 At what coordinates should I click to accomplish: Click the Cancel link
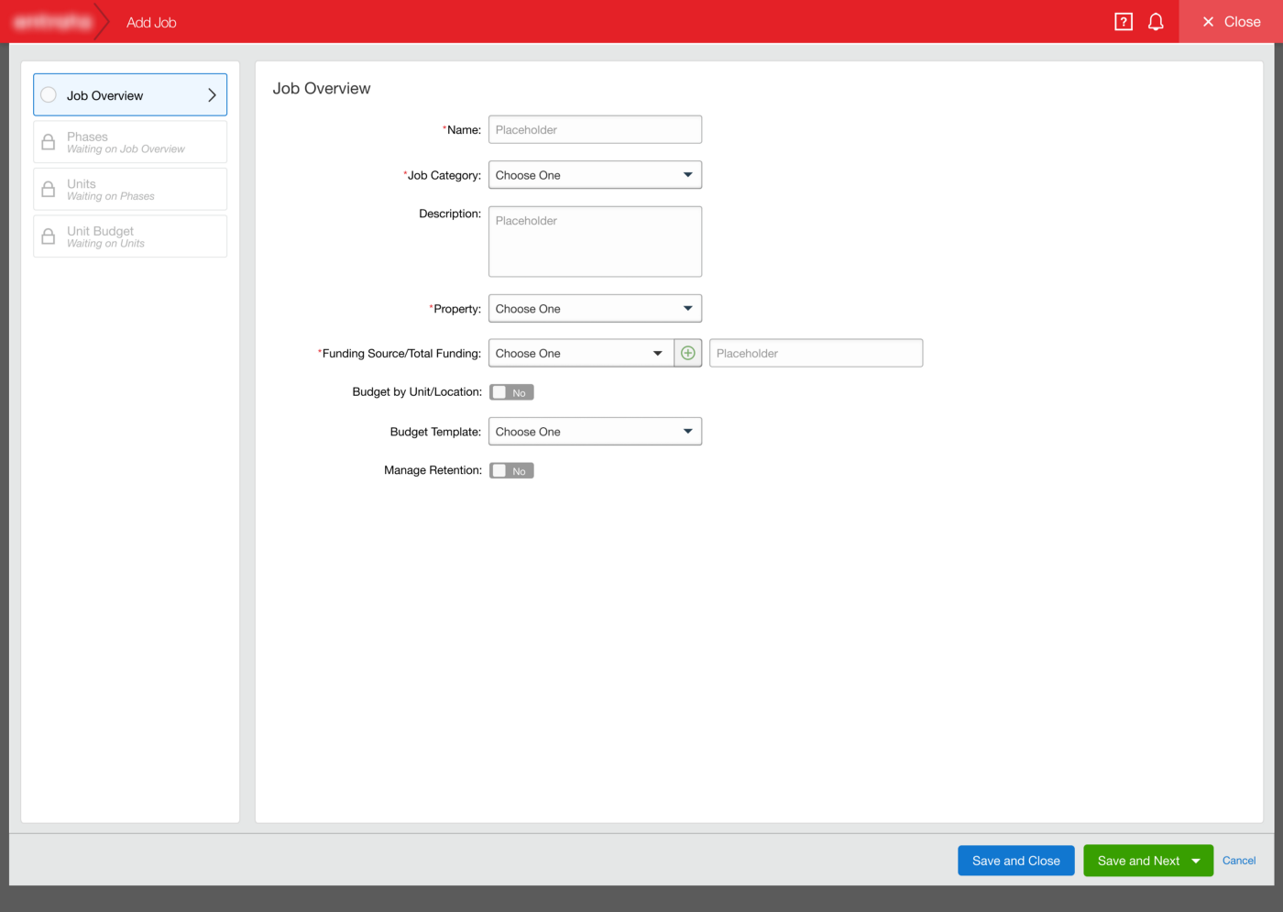[1239, 861]
